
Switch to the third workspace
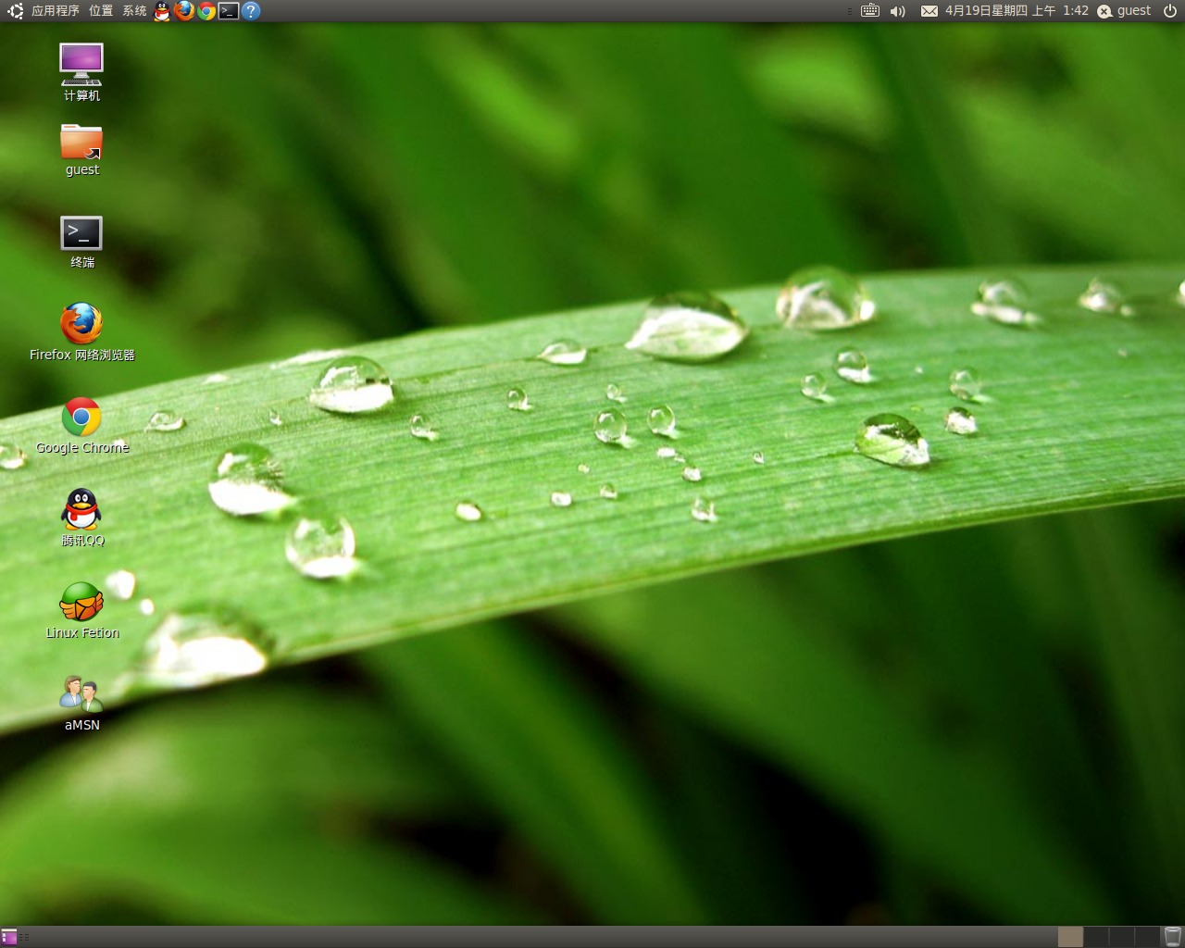[1121, 937]
